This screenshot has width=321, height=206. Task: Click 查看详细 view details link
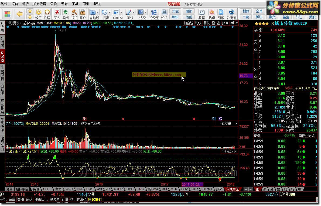[310, 88]
